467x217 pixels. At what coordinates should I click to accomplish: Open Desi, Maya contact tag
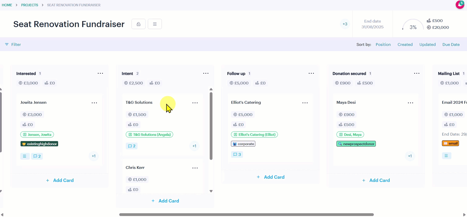tap(350, 135)
